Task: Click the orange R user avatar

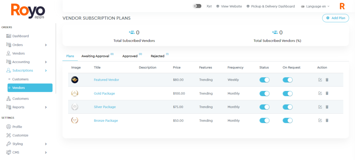Action: (x=342, y=6)
